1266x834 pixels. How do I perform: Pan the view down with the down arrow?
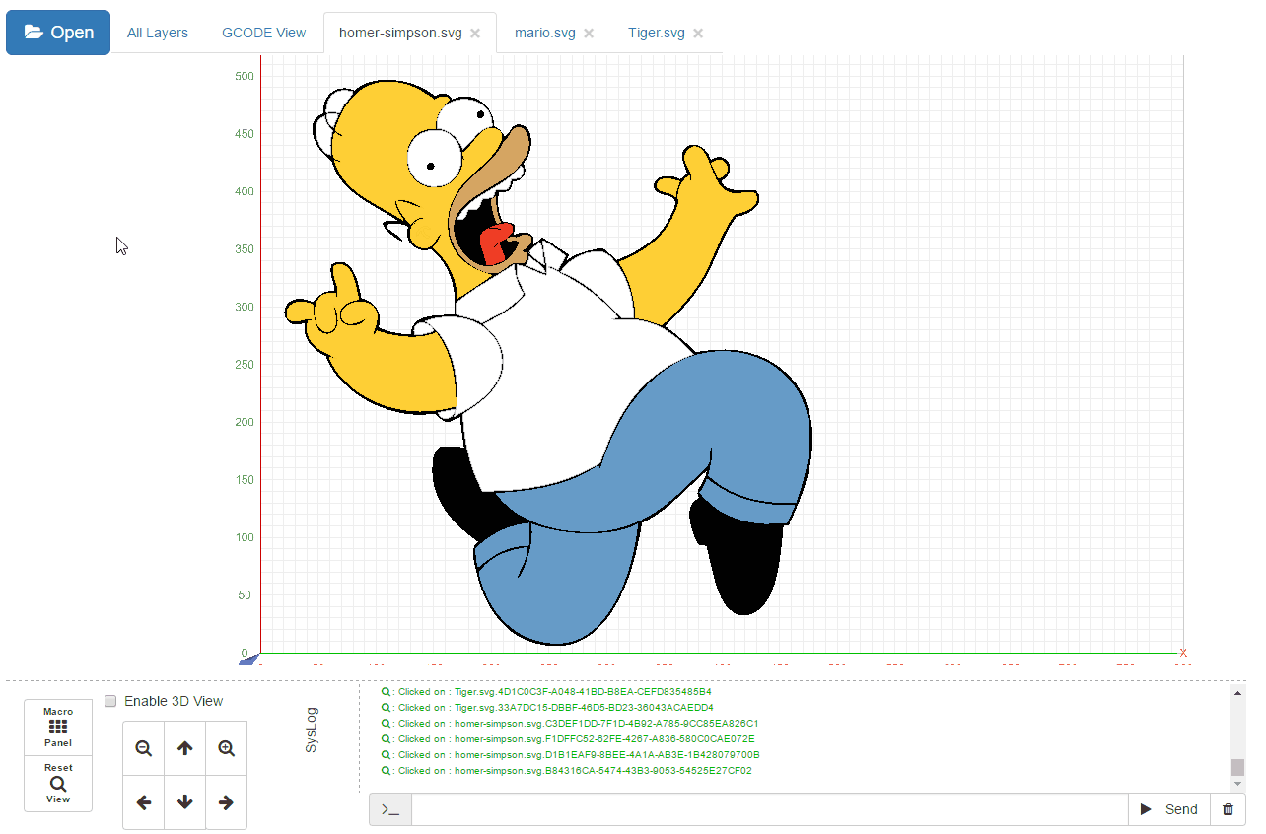click(184, 802)
